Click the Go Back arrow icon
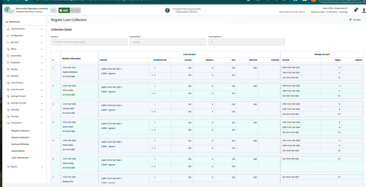 tap(351, 20)
